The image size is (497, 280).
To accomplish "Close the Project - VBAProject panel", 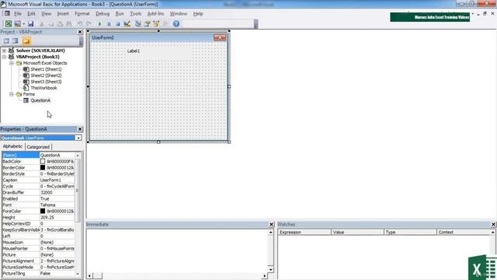I will coord(80,32).
